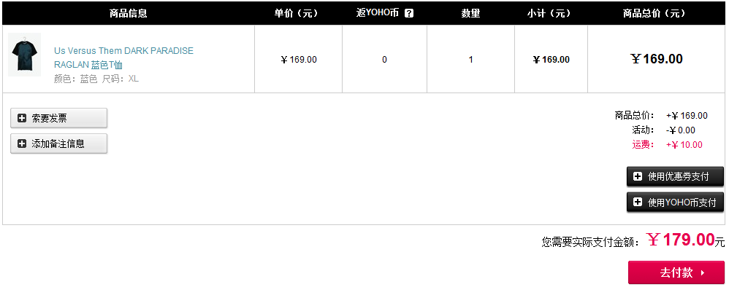Screen dimensions: 729x287
Task: Click the plus icon on 使用YOHO币支付
Action: click(x=638, y=203)
